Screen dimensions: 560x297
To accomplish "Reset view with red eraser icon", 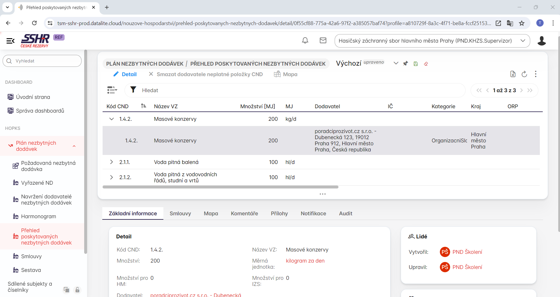I will tap(426, 64).
